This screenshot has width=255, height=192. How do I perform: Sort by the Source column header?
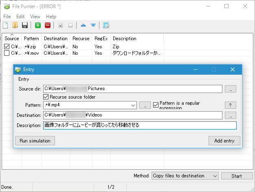click(x=12, y=39)
